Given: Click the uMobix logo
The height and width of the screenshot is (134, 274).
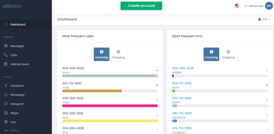Looking at the screenshot, I should pyautogui.click(x=12, y=6).
